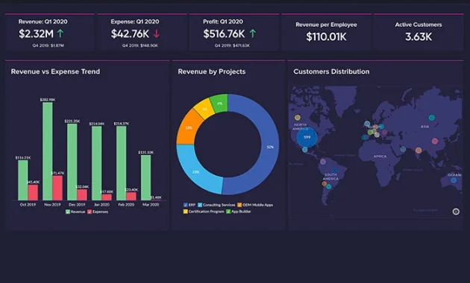470x283 pixels.
Task: Select the green Feb 2020 revenue bar
Action: pyautogui.click(x=122, y=163)
